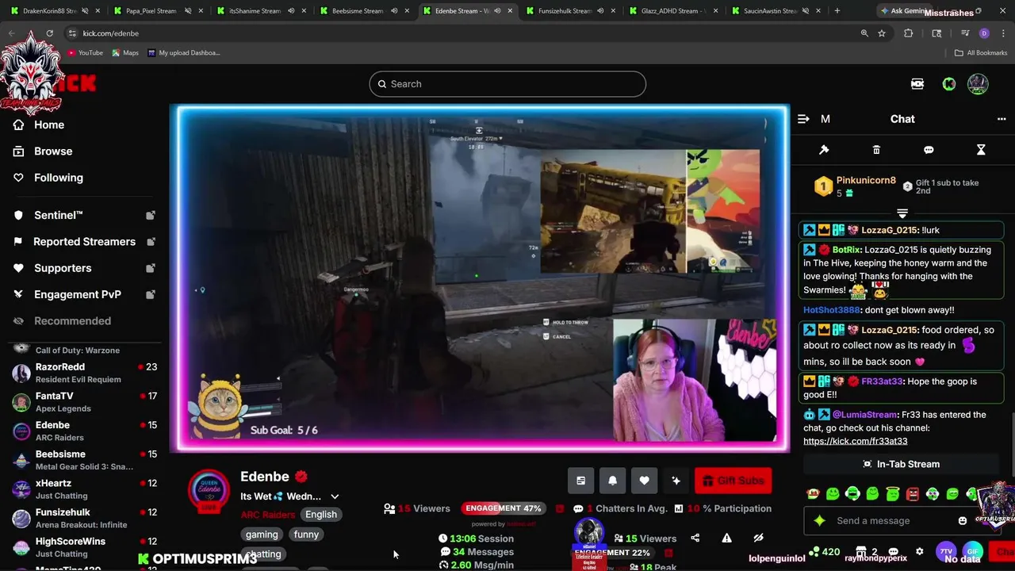Click the share icon beside 15 Viewers
The image size is (1015, 571).
pyautogui.click(x=695, y=538)
